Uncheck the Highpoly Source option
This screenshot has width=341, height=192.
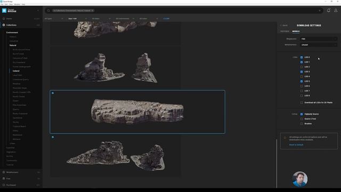pyautogui.click(x=302, y=114)
